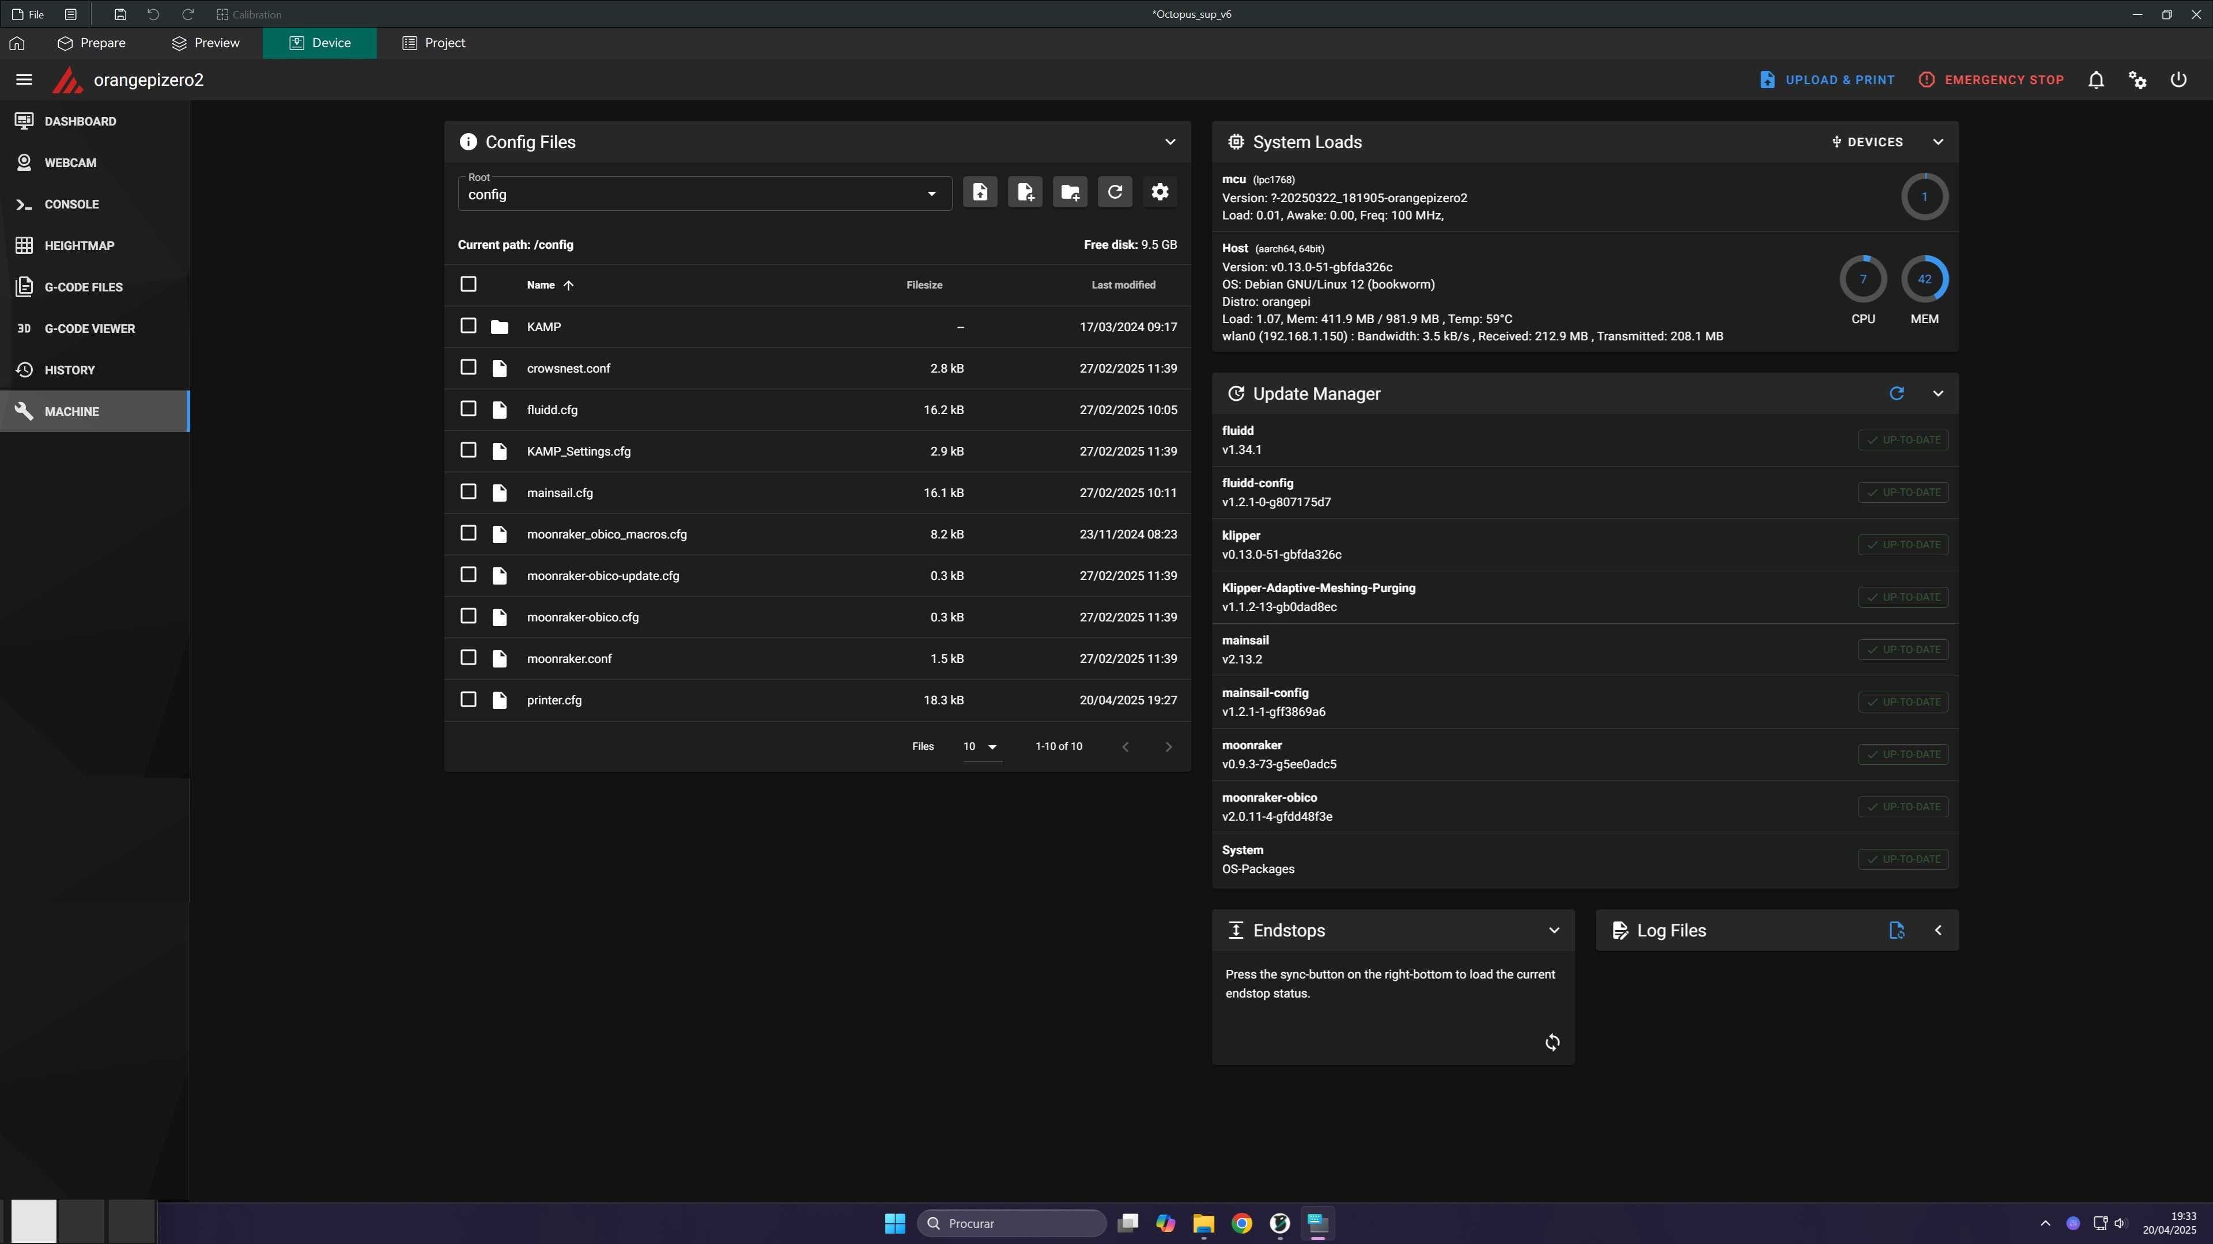Click the Log Files download icon
The height and width of the screenshot is (1244, 2213).
click(x=1897, y=931)
